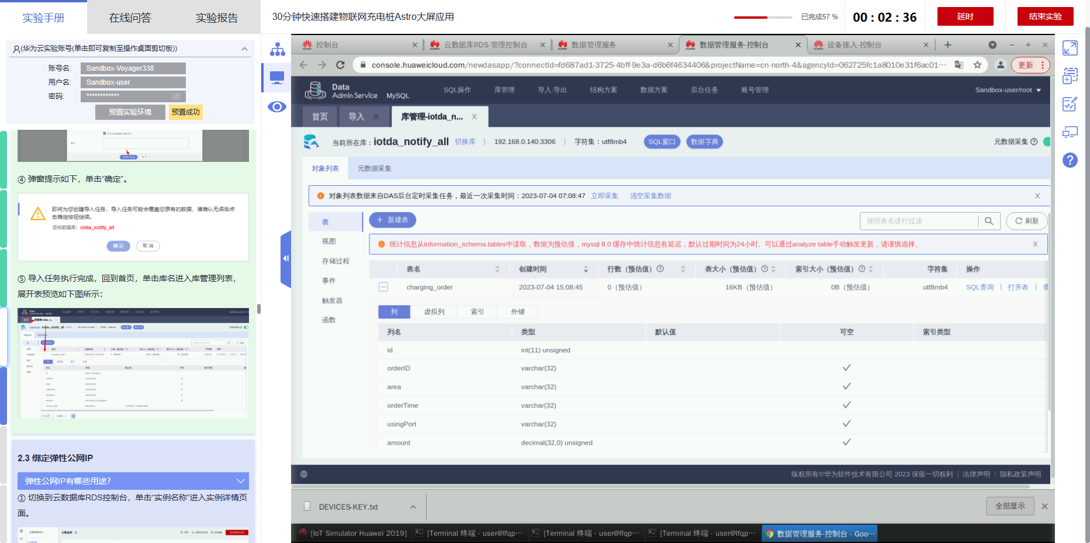Sort the table by 创建时间 column

pos(586,269)
